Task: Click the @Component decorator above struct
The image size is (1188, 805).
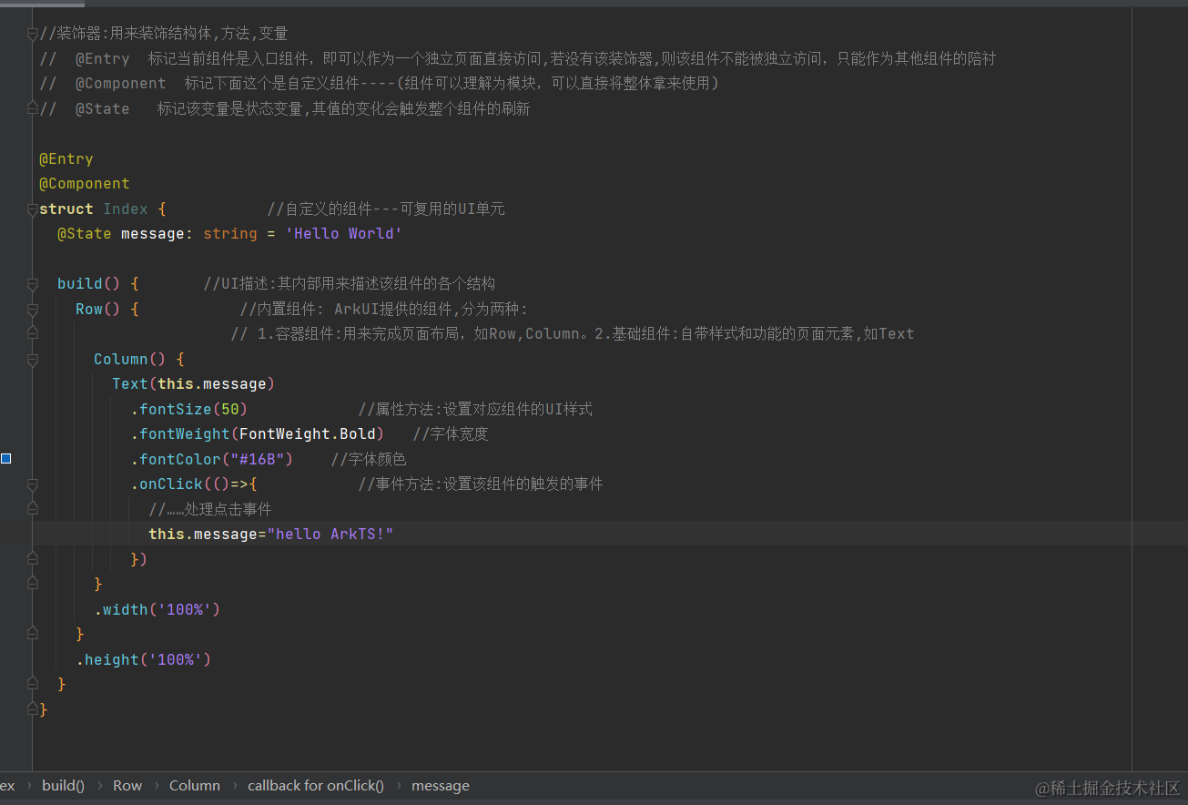Action: (x=84, y=183)
